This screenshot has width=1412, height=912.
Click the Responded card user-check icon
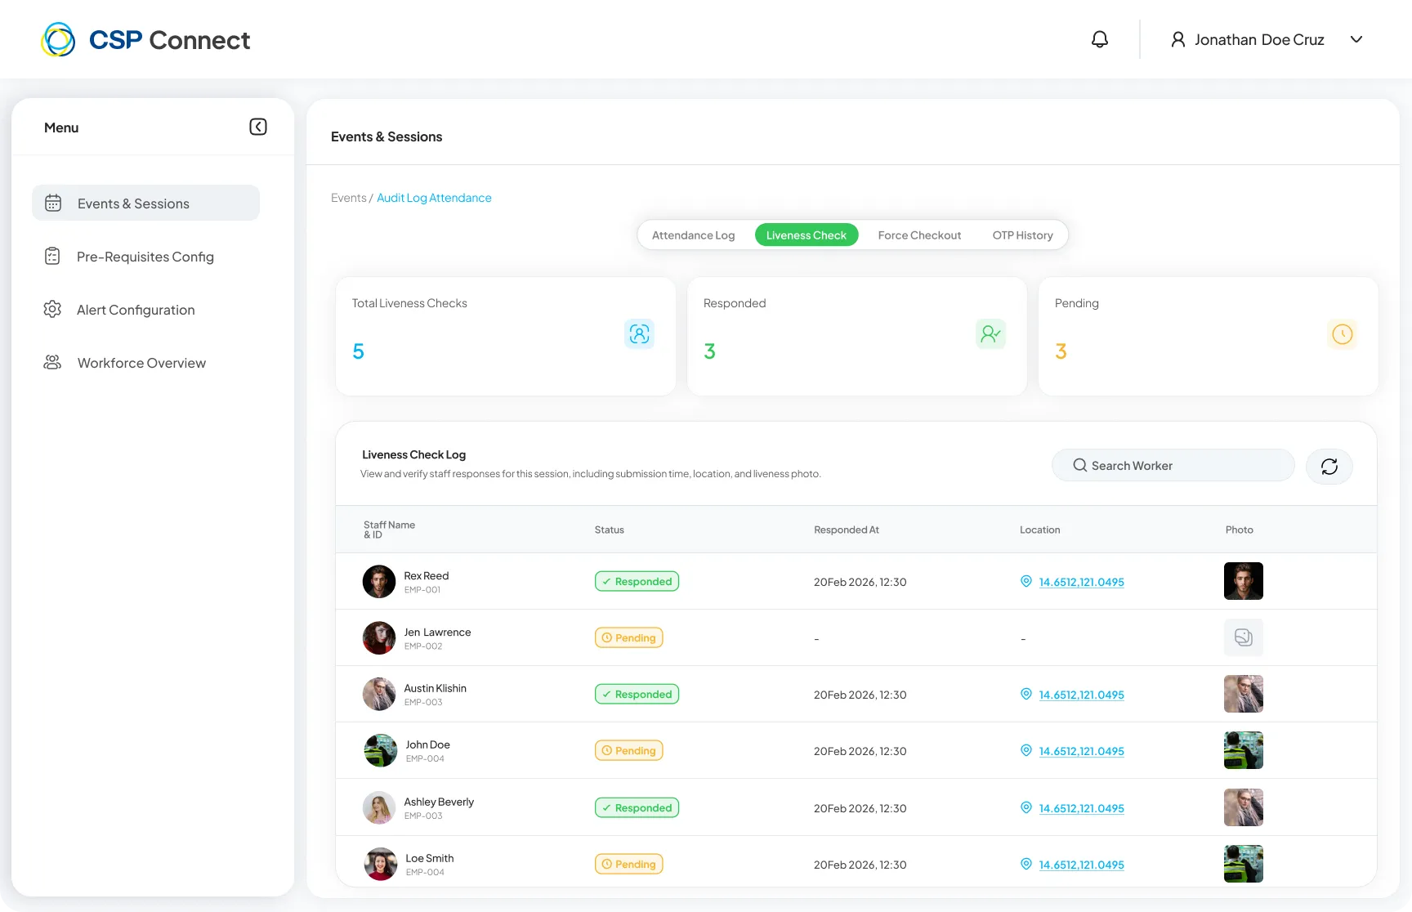click(x=991, y=333)
